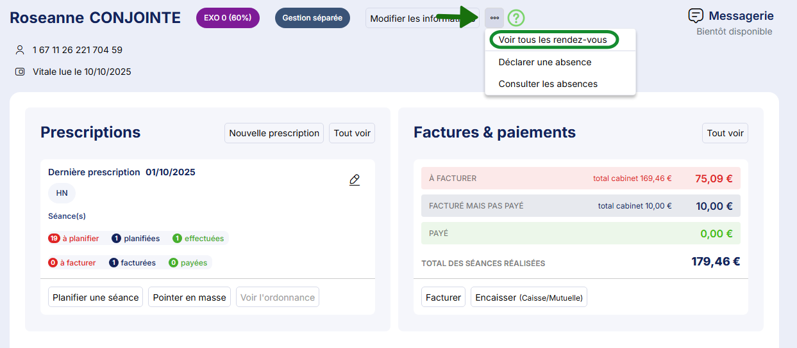Click the Vitale card icon
Screen dimensions: 797x348
tap(20, 72)
